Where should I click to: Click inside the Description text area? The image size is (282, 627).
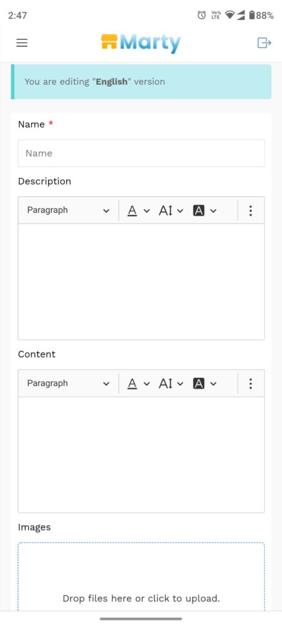point(141,282)
